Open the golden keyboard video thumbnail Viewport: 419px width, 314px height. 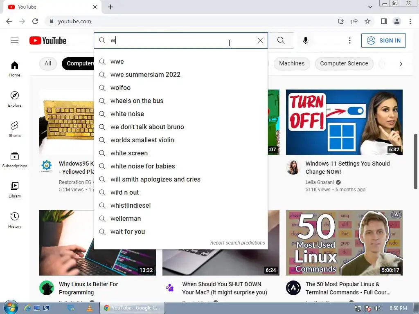pyautogui.click(x=67, y=122)
